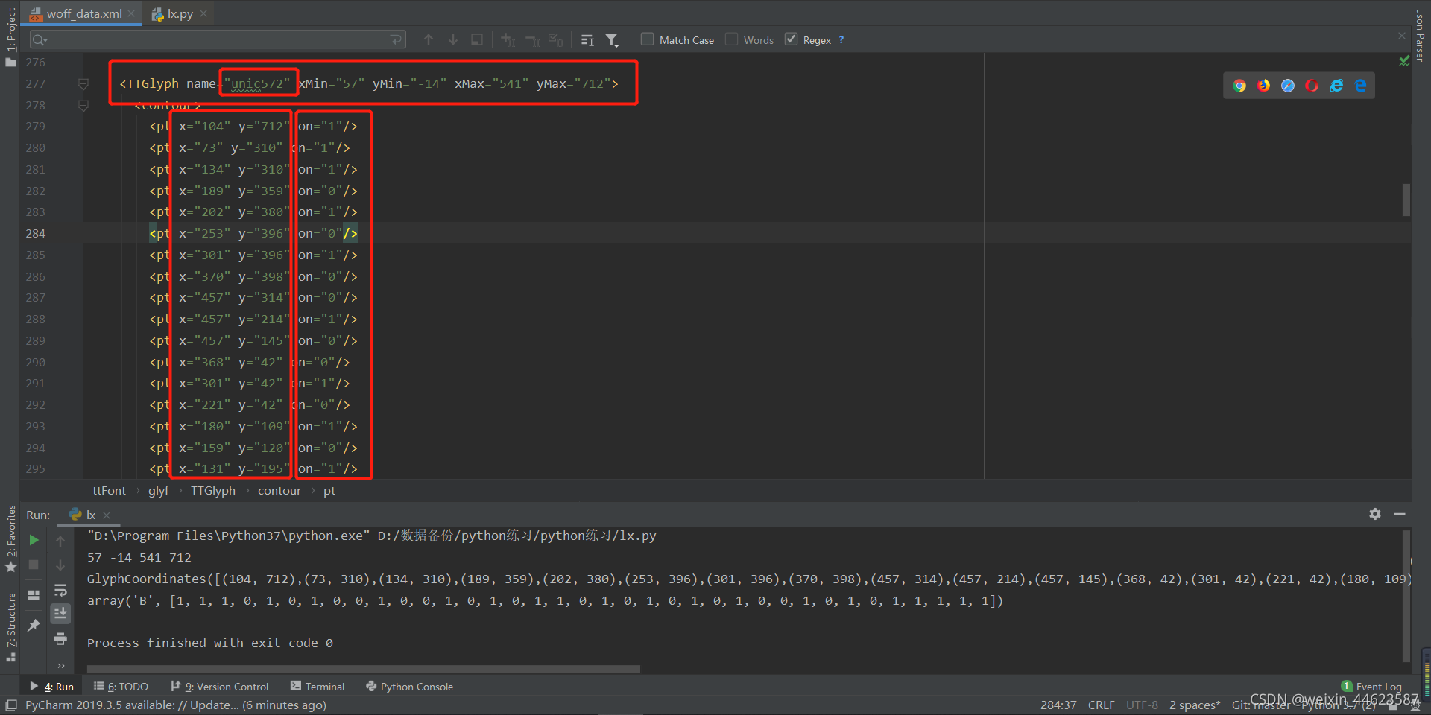Hide the Run tool window
The image size is (1431, 715).
[1400, 514]
